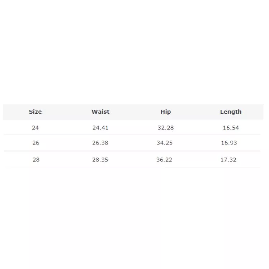This screenshot has height=269, width=269.
Task: Click the Size column header
Action: point(35,112)
